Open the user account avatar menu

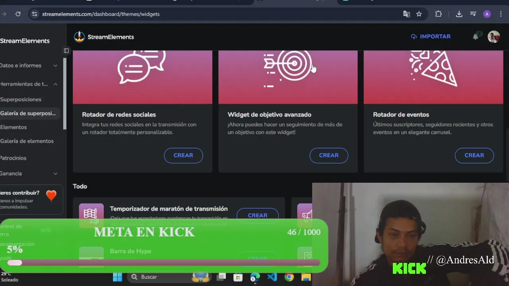tap(494, 37)
